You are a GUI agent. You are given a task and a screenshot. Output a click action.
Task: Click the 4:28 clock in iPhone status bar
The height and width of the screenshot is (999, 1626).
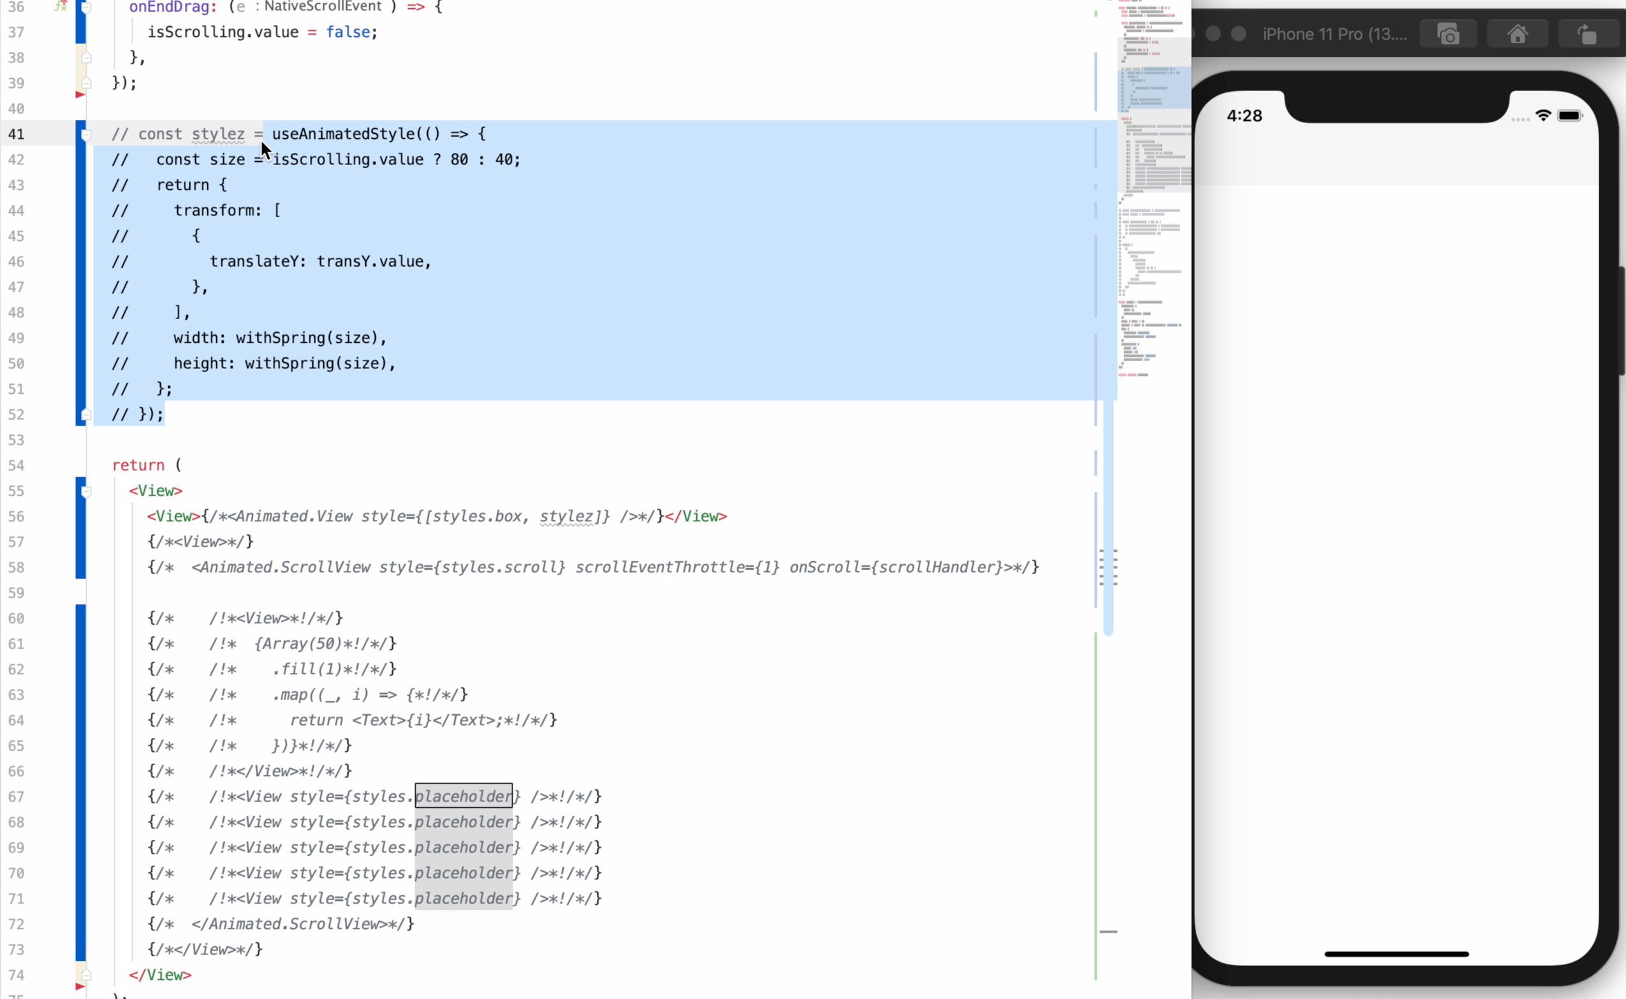(x=1244, y=115)
